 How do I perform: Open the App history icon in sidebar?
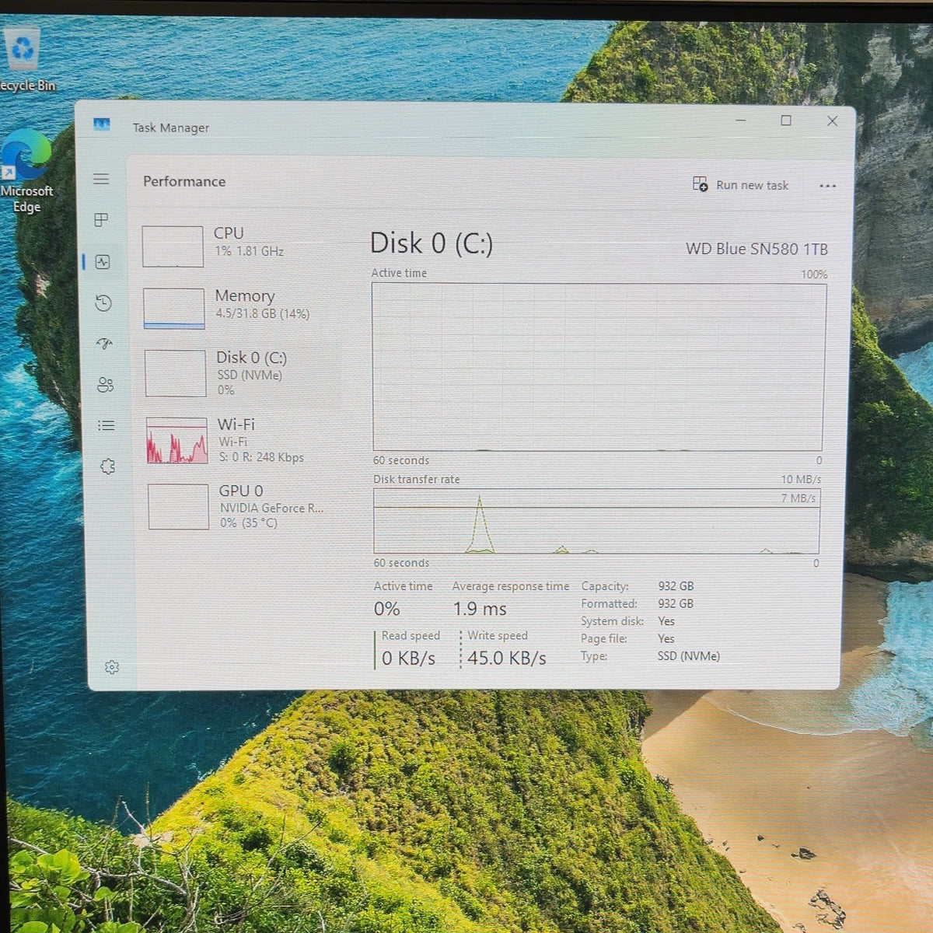pos(103,303)
